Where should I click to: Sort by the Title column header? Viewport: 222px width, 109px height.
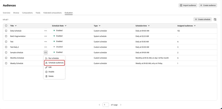(x=13, y=26)
